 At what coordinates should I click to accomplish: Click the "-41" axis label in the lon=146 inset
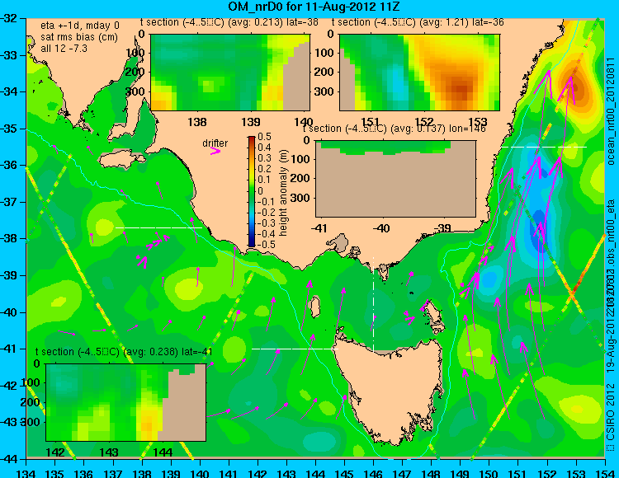point(320,228)
